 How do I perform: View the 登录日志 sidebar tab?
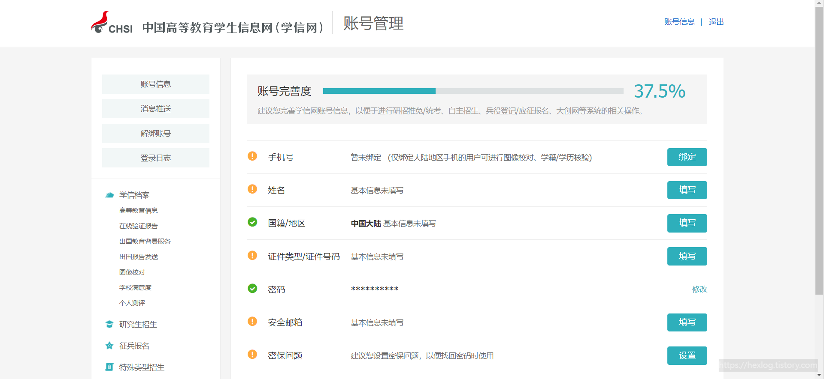pyautogui.click(x=156, y=158)
